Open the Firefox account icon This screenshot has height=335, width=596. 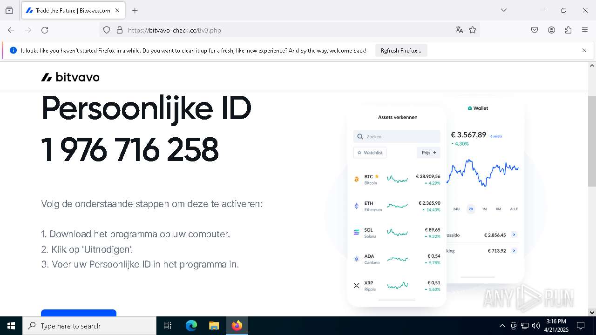point(551,30)
